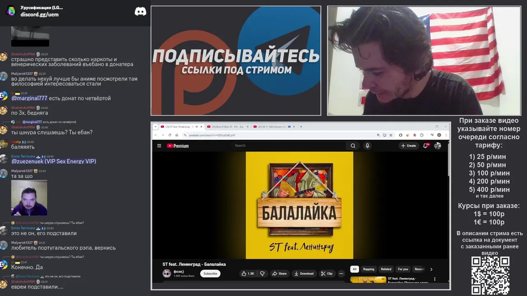Mute the ST feat. Ленинград tab audio

tap(196, 127)
